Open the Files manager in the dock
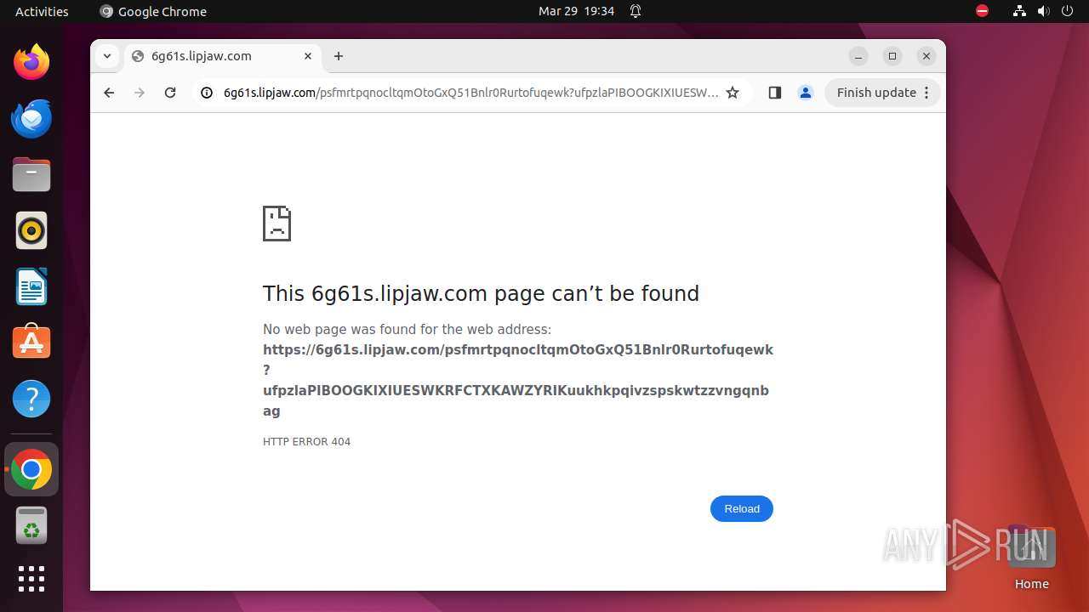 [31, 174]
